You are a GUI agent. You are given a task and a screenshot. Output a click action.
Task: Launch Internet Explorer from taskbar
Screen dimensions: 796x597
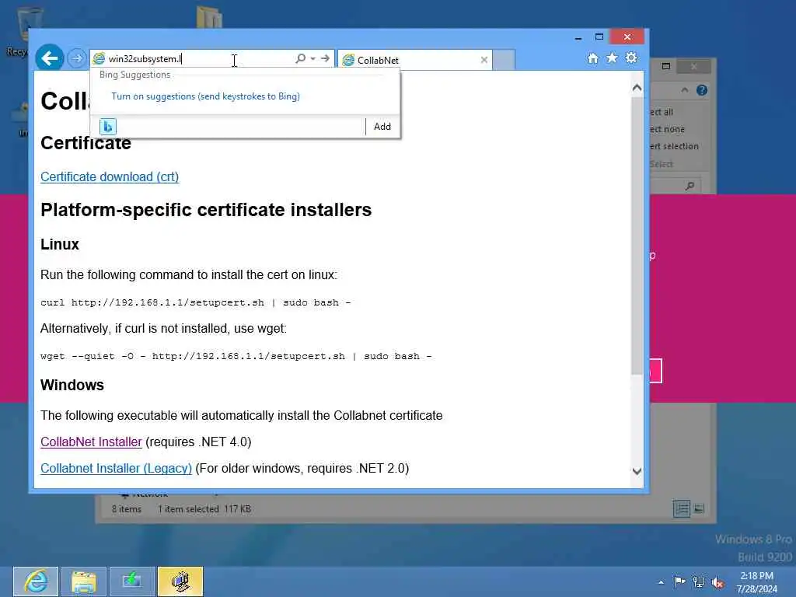click(x=36, y=581)
